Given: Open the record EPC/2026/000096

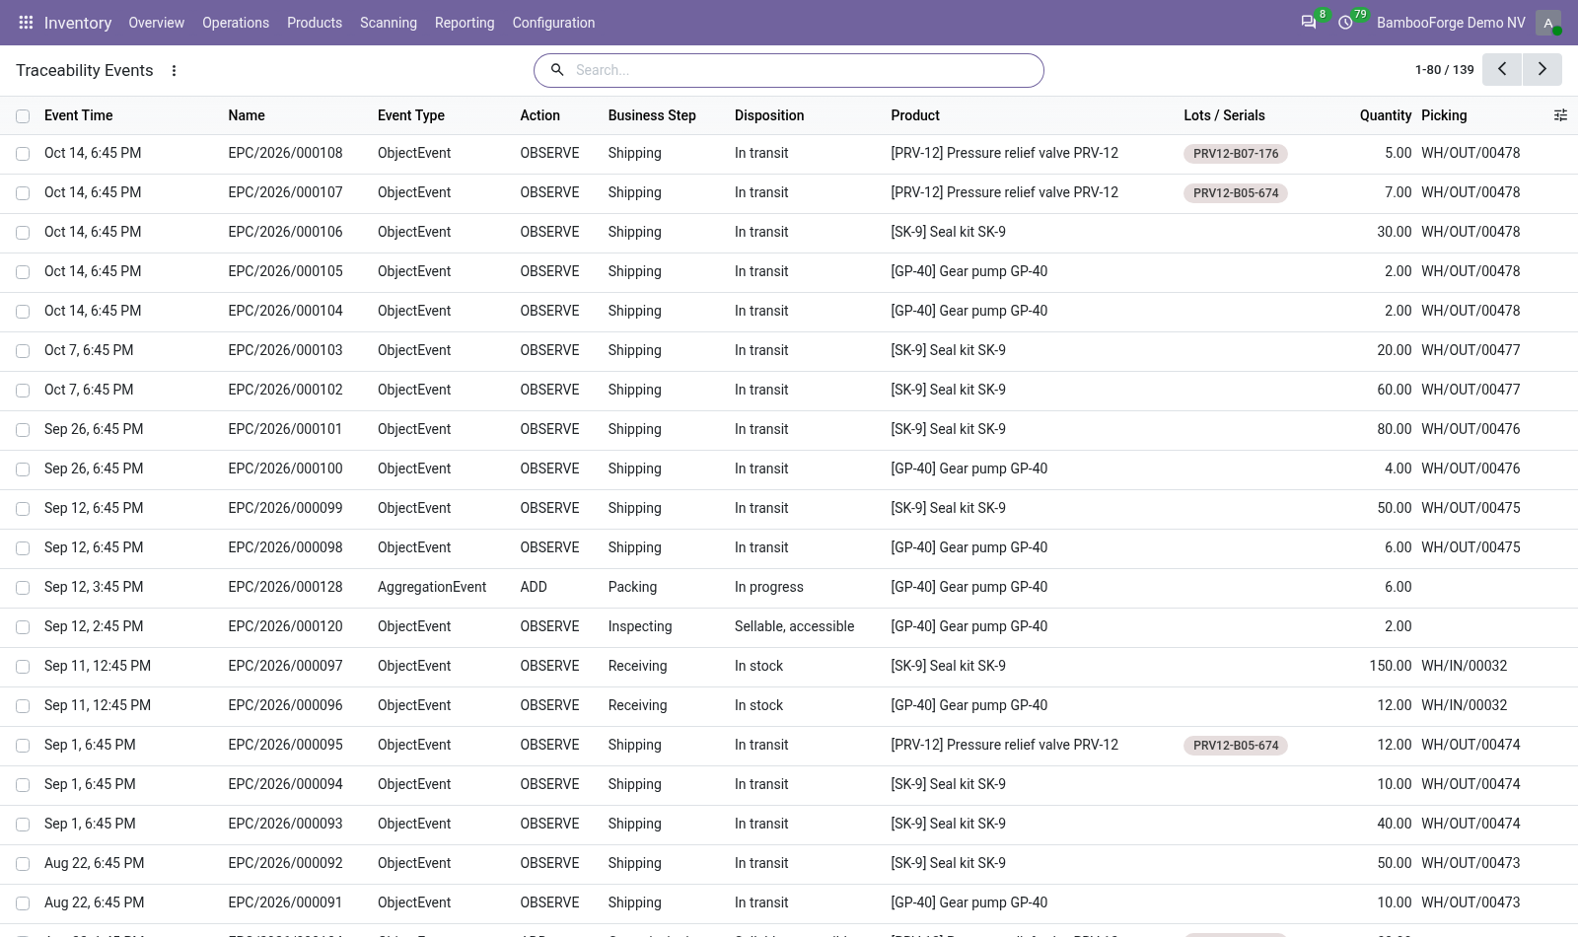Looking at the screenshot, I should click(285, 705).
